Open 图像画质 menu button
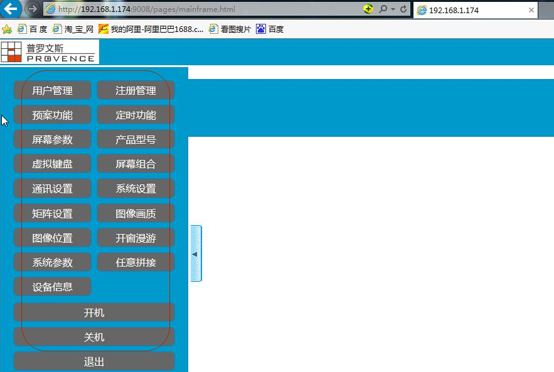554x372 pixels. (136, 213)
